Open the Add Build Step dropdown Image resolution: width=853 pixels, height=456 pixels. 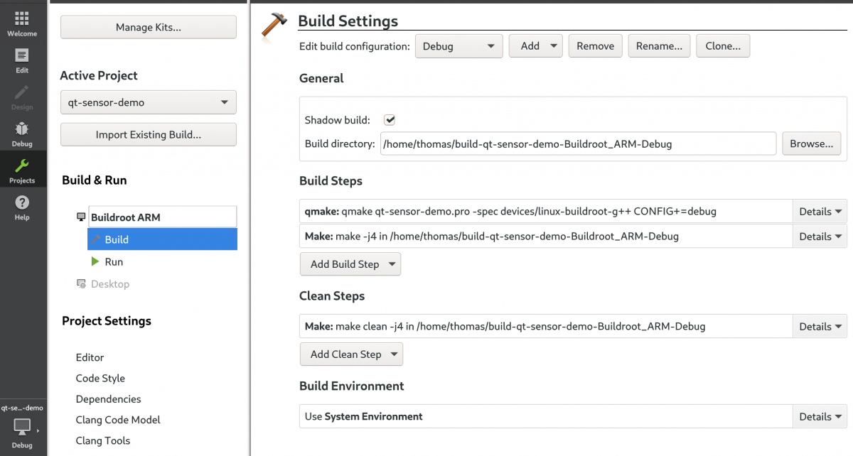point(350,264)
